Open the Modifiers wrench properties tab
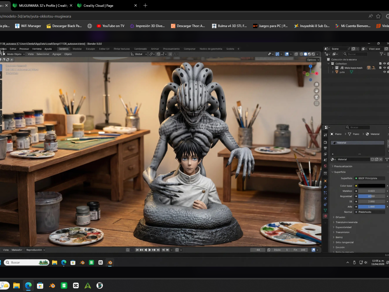The image size is (389, 292). (325, 187)
